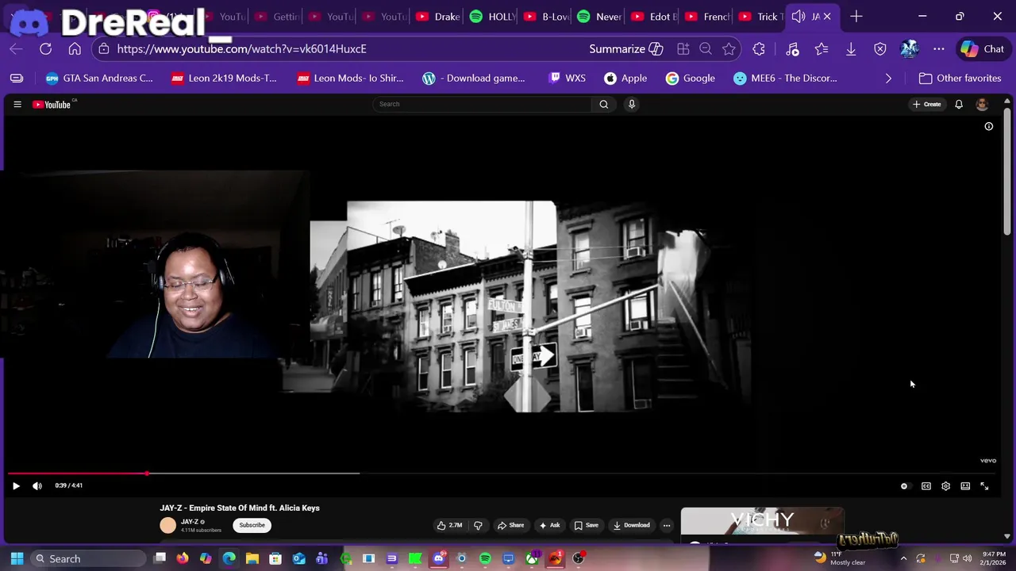The image size is (1016, 571).
Task: Open the WXS Twitch bookmark
Action: tap(567, 79)
